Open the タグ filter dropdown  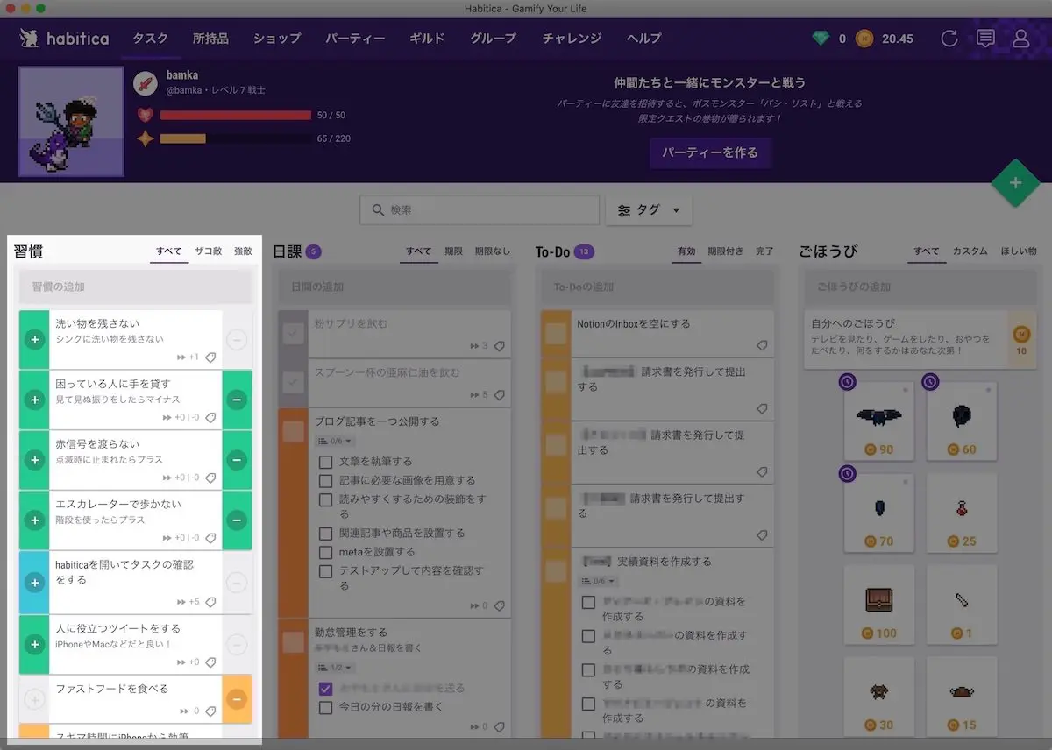coord(649,210)
